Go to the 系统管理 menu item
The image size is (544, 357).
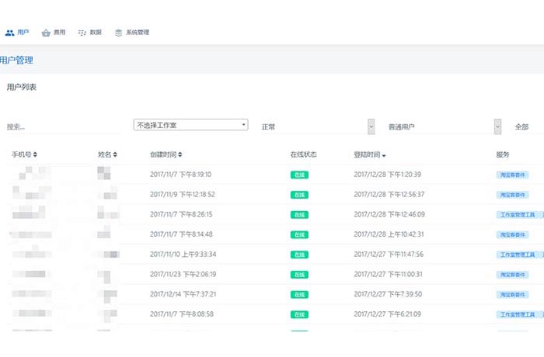[x=138, y=33]
